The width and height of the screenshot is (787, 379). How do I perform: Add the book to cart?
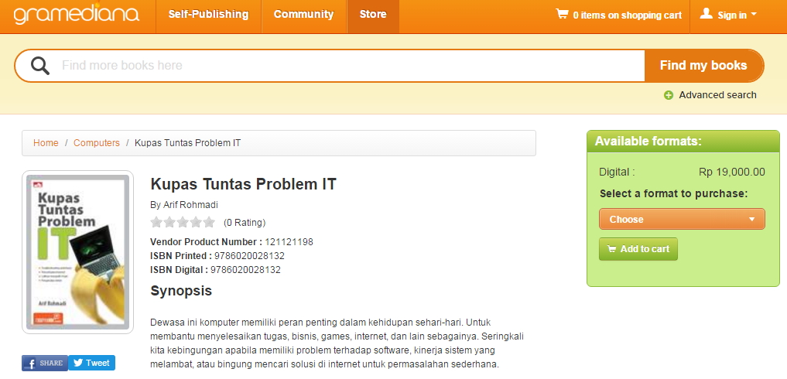638,249
